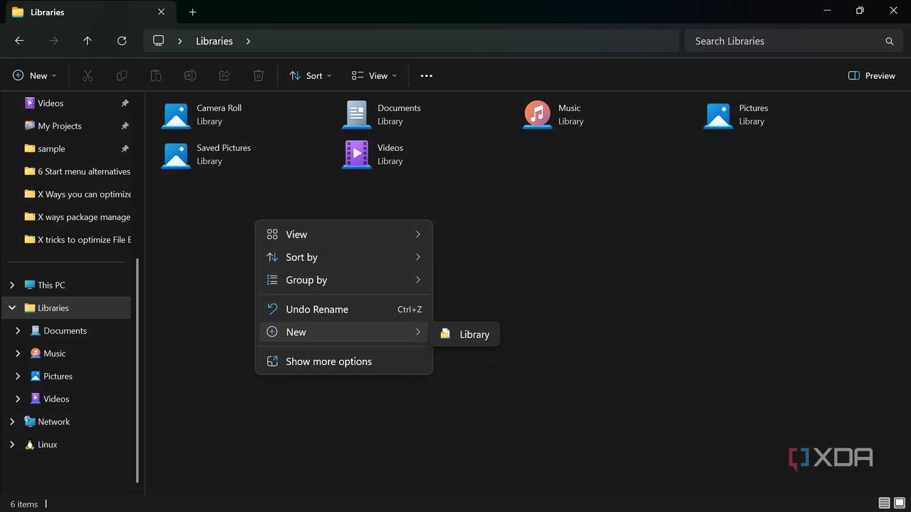The height and width of the screenshot is (512, 911).
Task: Toggle the Preview pane
Action: [x=872, y=75]
